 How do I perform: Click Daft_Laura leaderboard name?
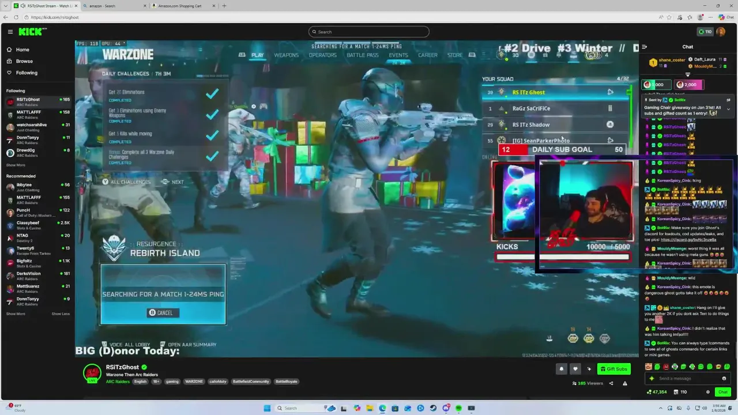coord(705,59)
